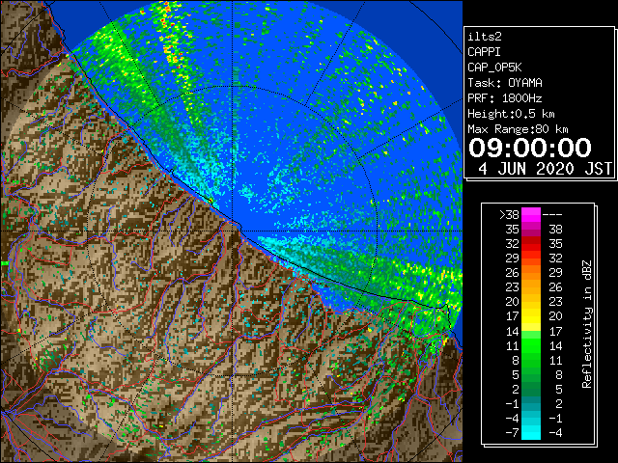Click the '4 JUN 2020 JST' date
The height and width of the screenshot is (463, 618).
pyautogui.click(x=545, y=169)
